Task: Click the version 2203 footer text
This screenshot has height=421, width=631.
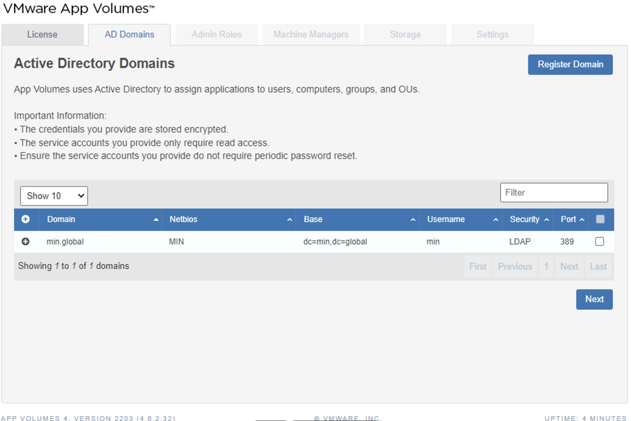Action: 88,418
